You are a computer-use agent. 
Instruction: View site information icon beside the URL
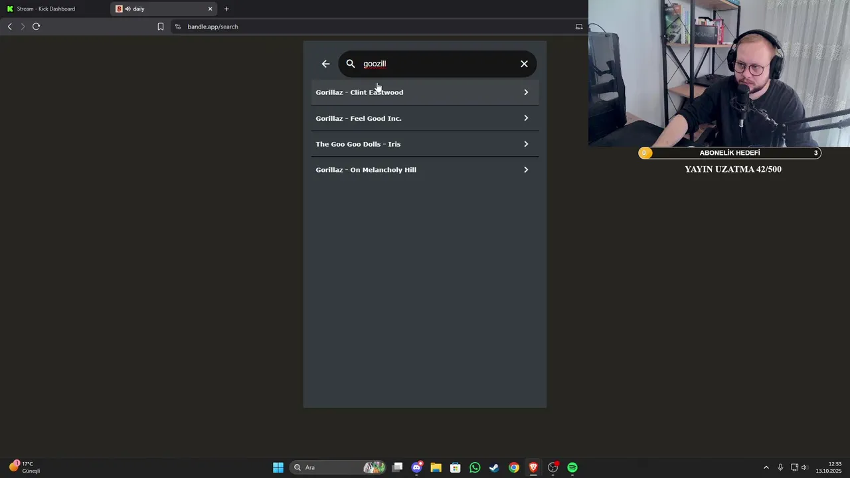177,27
